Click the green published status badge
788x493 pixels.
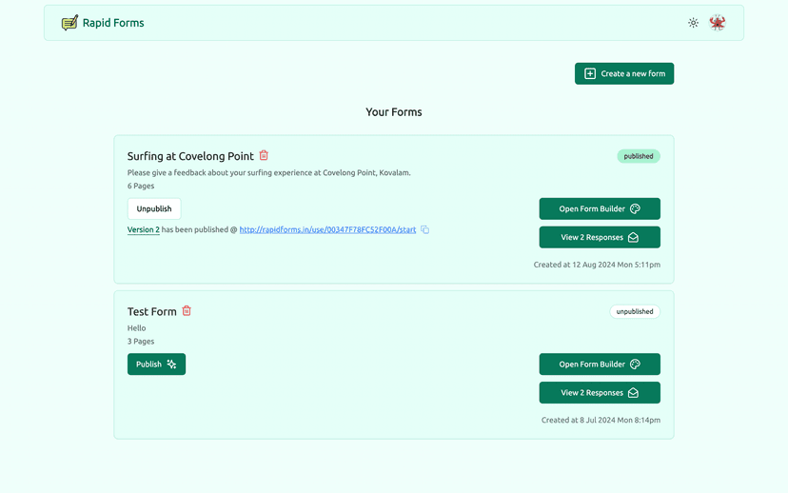tap(639, 156)
